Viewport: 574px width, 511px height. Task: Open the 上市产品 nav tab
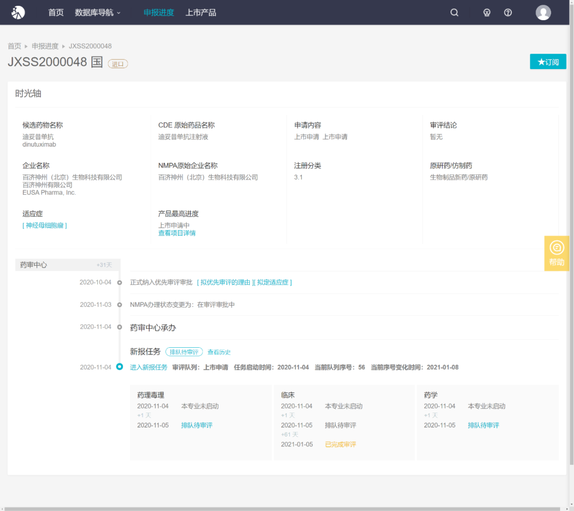click(200, 12)
